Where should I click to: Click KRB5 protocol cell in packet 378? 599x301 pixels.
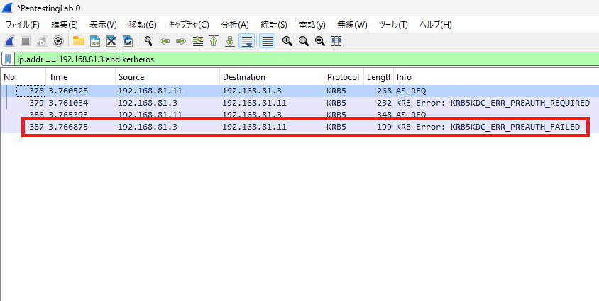click(x=336, y=91)
